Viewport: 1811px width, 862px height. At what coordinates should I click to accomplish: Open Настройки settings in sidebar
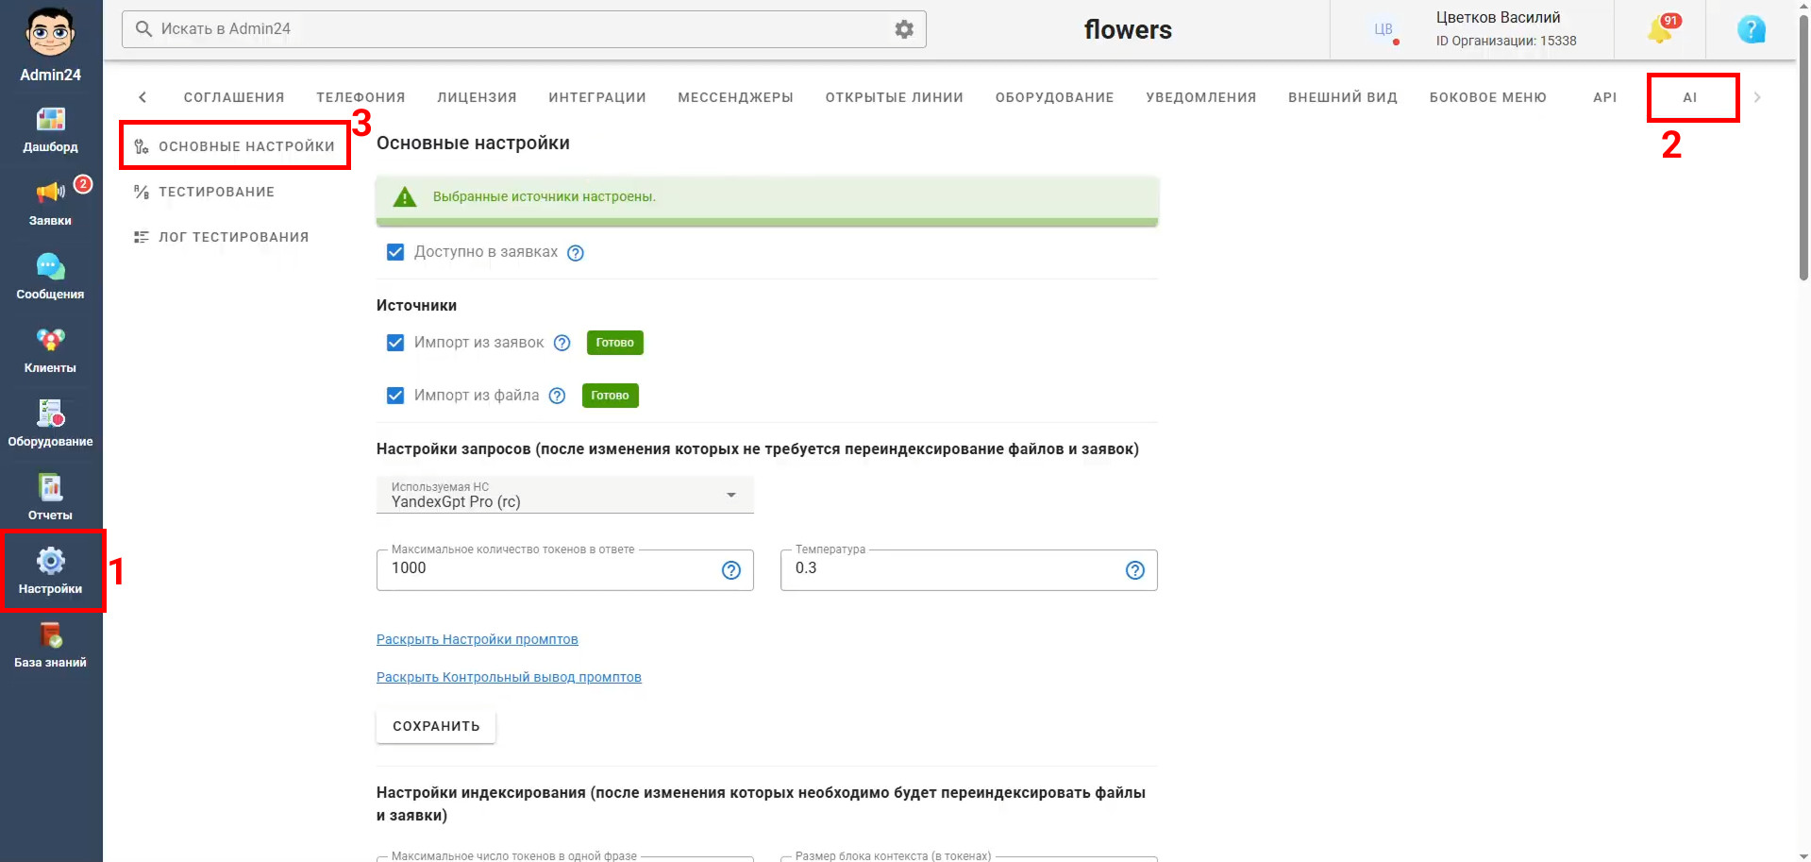click(51, 572)
